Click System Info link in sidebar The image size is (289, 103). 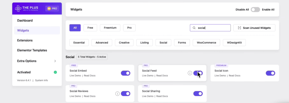coord(41,80)
